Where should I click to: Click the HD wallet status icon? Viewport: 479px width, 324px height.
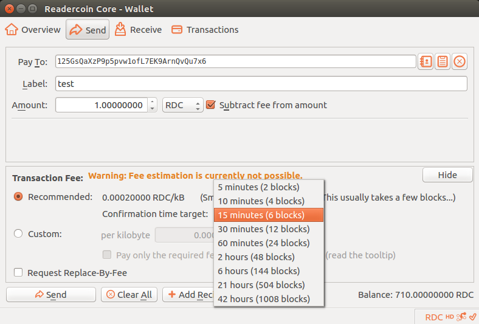click(x=450, y=317)
